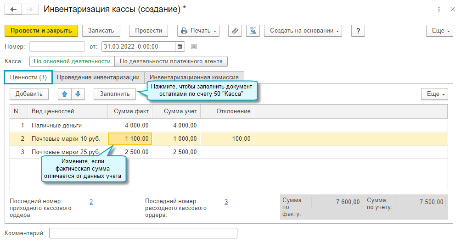461x243 pixels.
Task: Open Инвентаризационная комиссия tab
Action: pyautogui.click(x=194, y=77)
